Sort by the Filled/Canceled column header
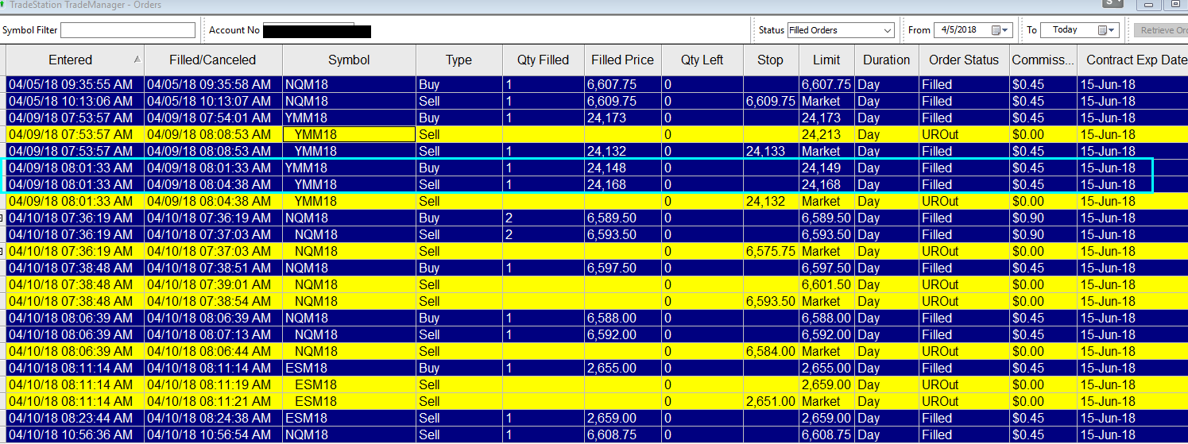1188x444 pixels. [213, 60]
